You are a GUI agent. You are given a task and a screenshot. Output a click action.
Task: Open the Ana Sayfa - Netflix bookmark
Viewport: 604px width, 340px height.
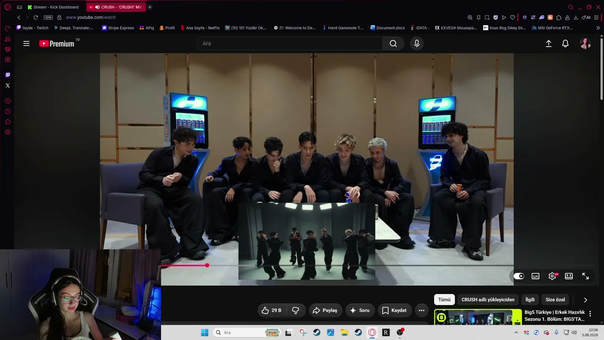point(200,28)
